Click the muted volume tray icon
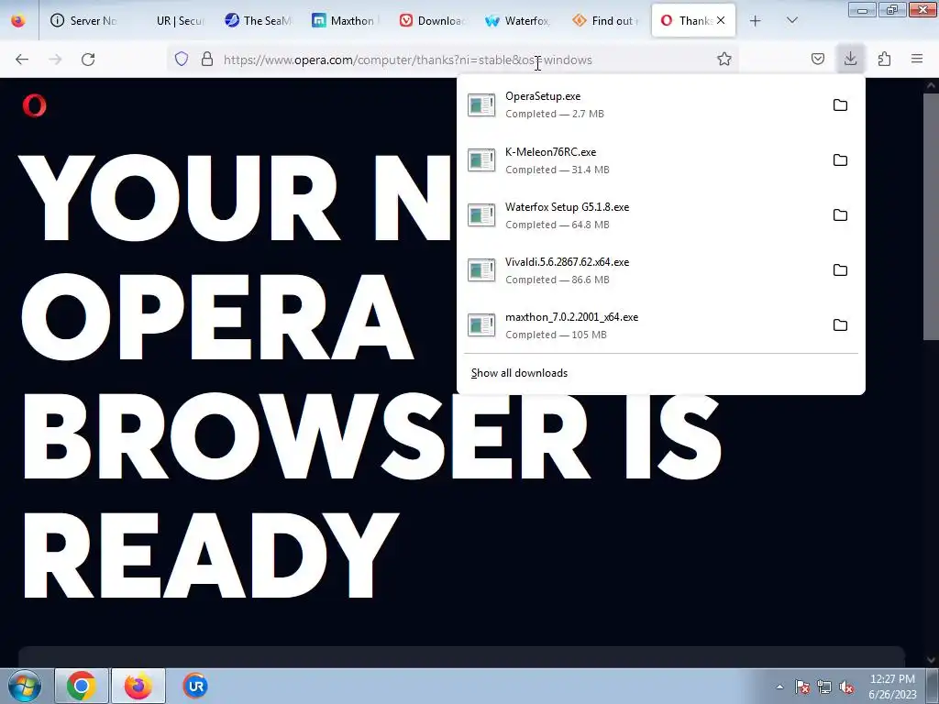 [845, 687]
